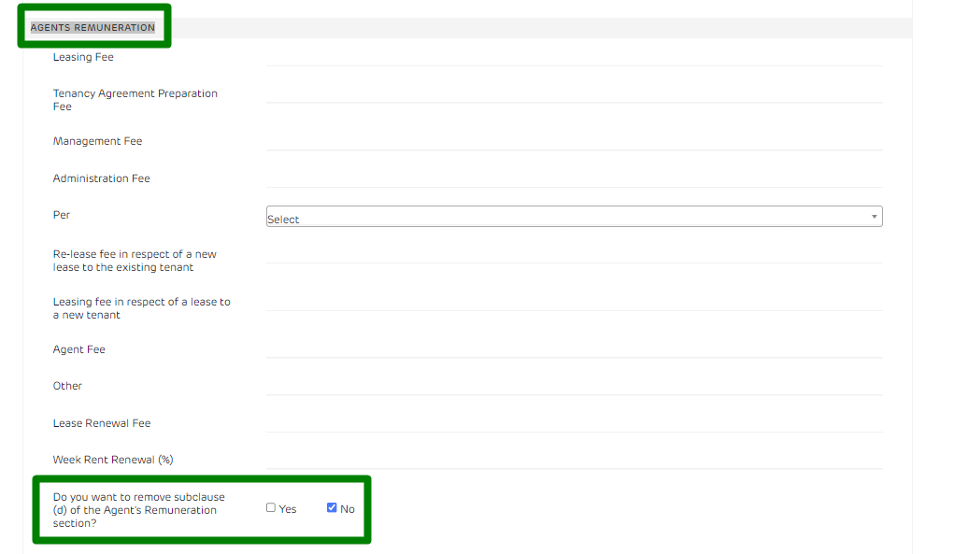Click the Week Rent Renewal (%) label
The image size is (953, 554).
click(113, 460)
